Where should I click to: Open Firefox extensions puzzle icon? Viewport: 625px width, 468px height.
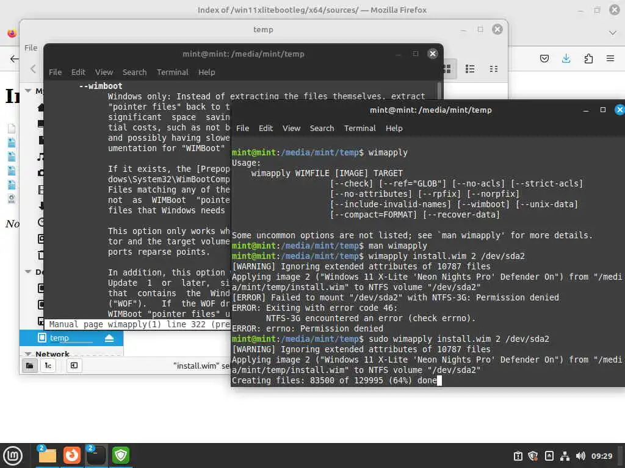point(588,59)
